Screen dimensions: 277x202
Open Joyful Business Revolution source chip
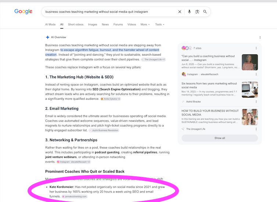click(104, 130)
